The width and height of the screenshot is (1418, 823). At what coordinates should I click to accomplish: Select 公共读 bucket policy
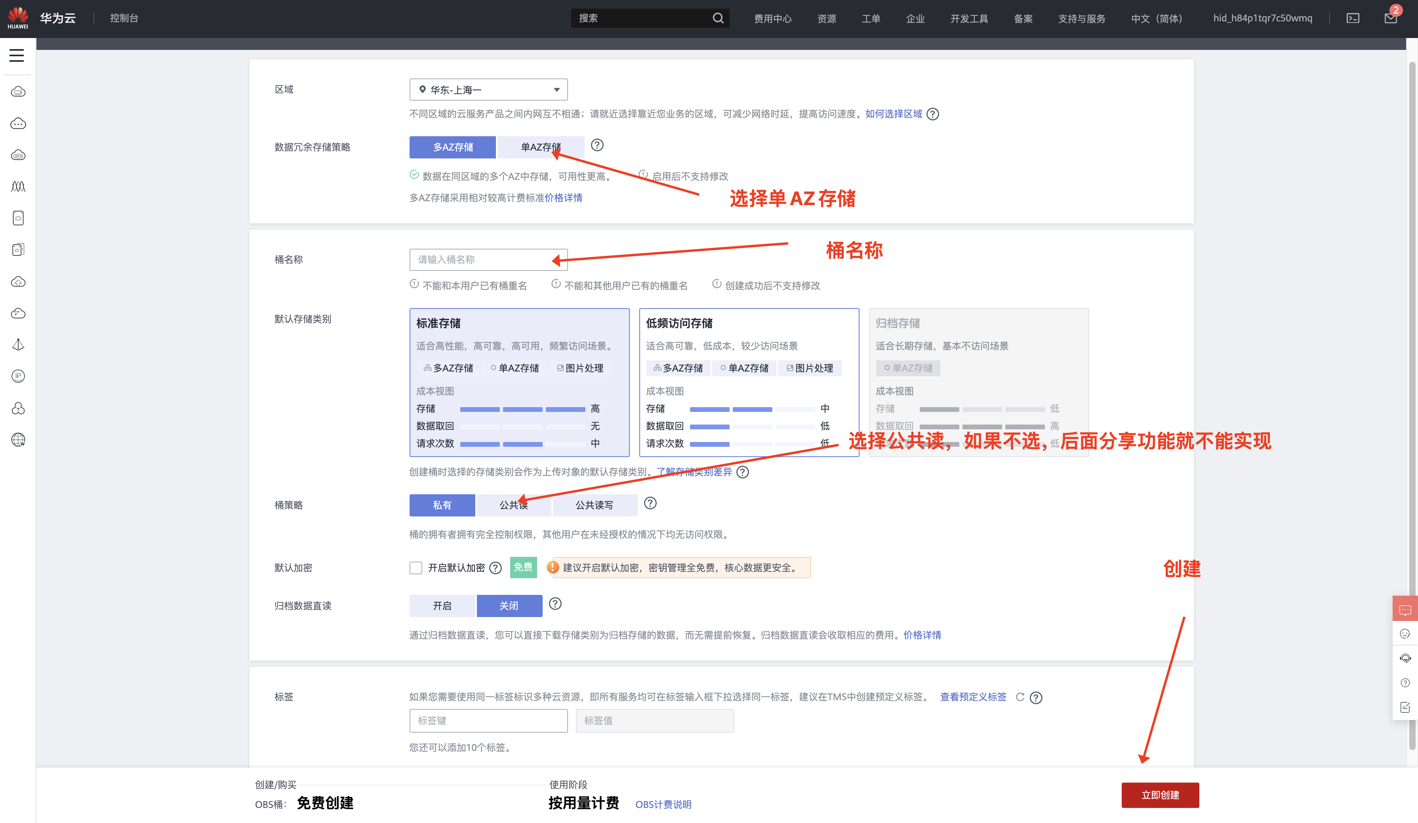pos(513,505)
